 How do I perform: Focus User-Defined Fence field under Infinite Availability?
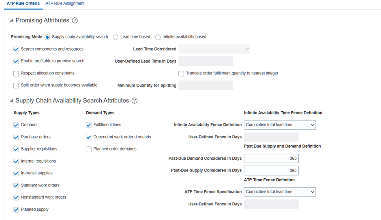(271, 137)
